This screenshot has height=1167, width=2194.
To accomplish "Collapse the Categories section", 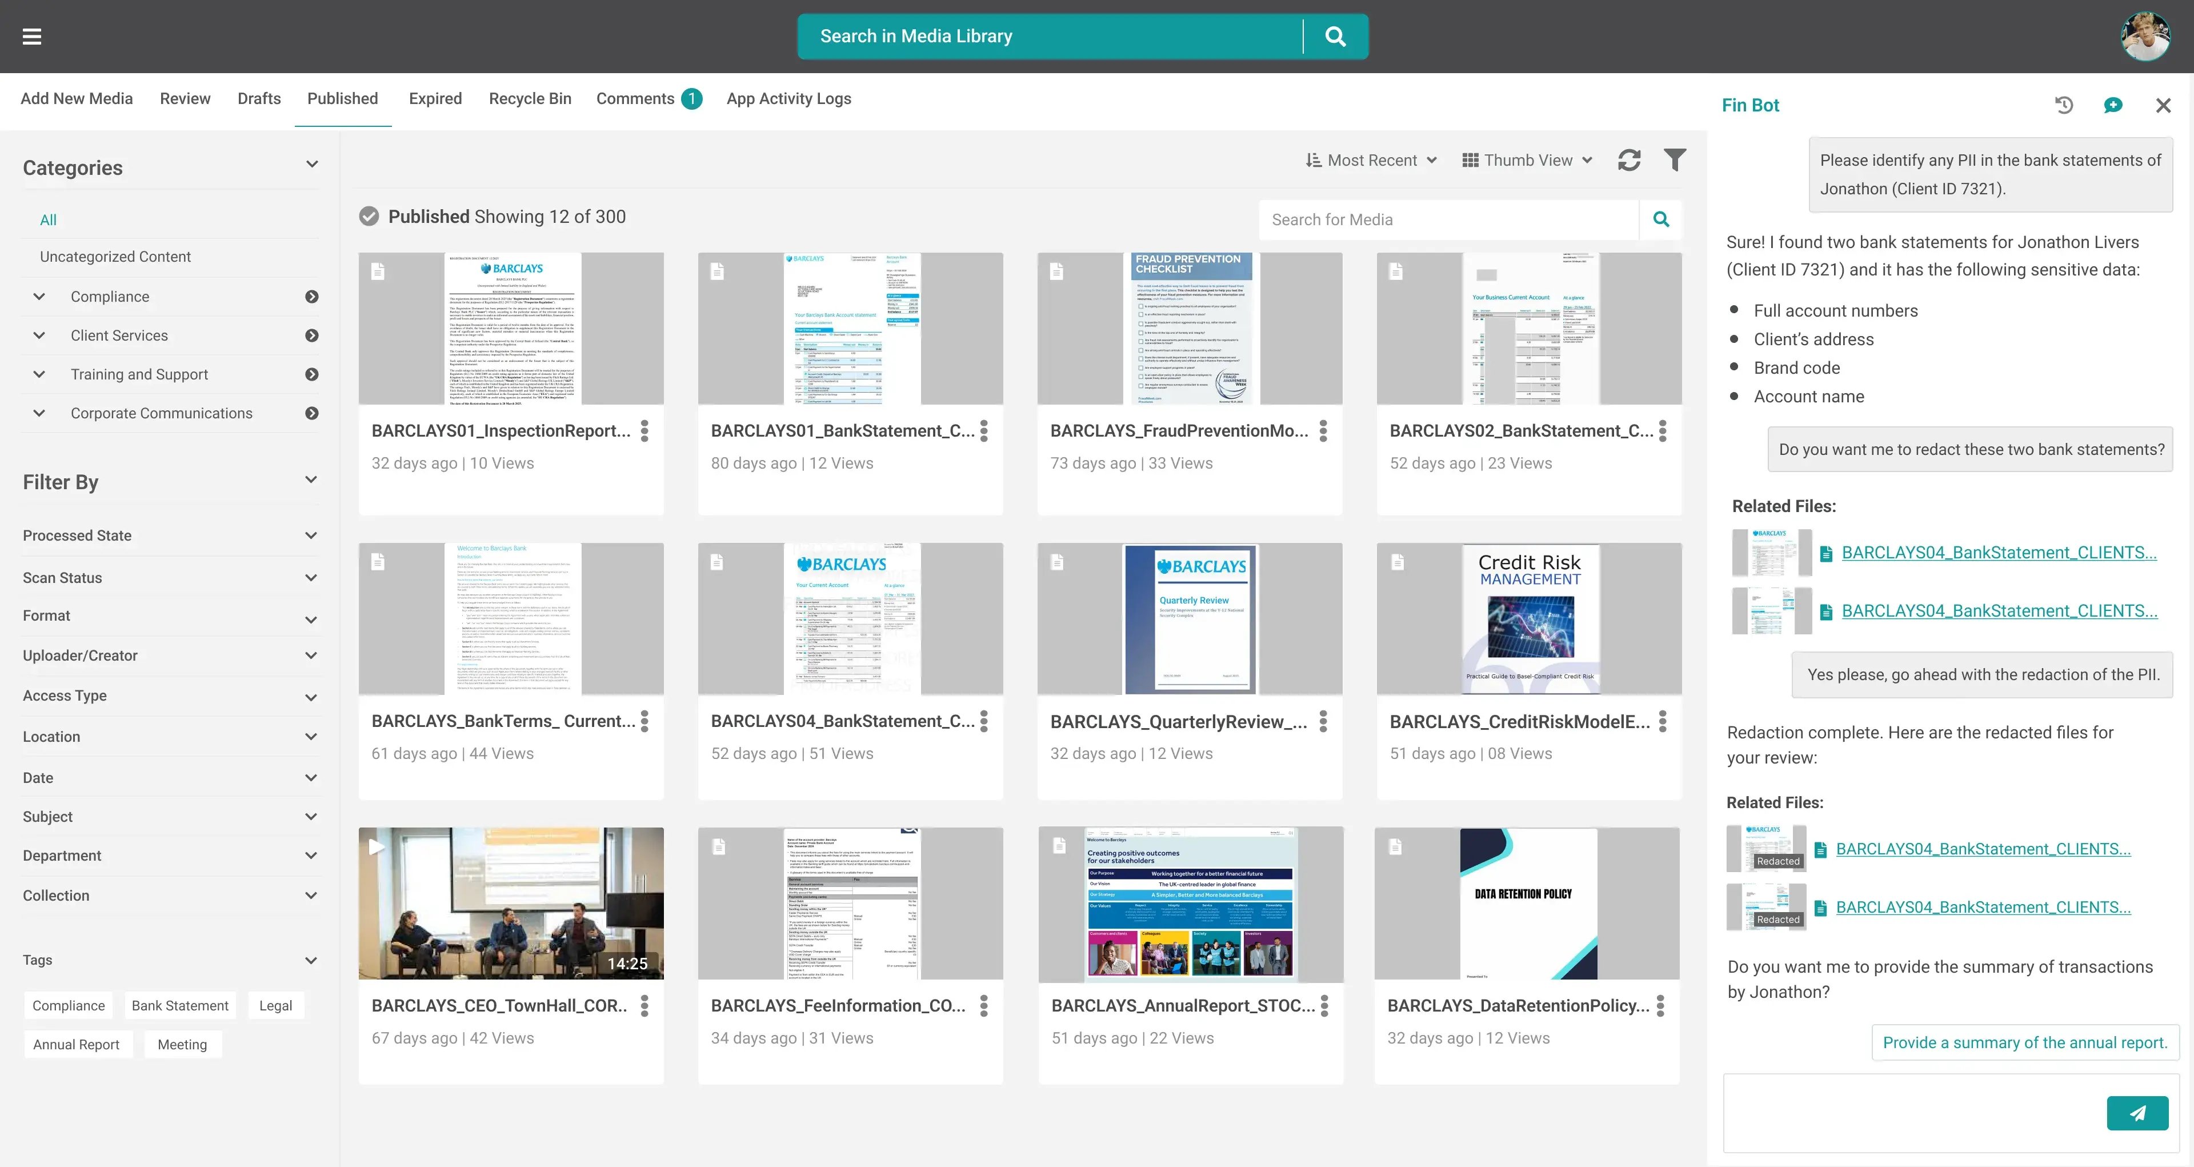I will 312,165.
